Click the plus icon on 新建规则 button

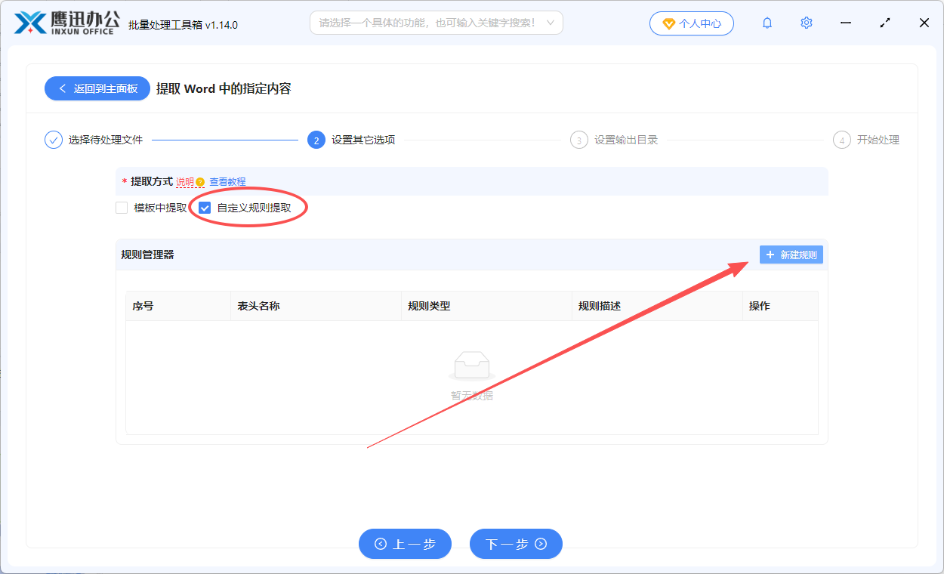point(770,255)
